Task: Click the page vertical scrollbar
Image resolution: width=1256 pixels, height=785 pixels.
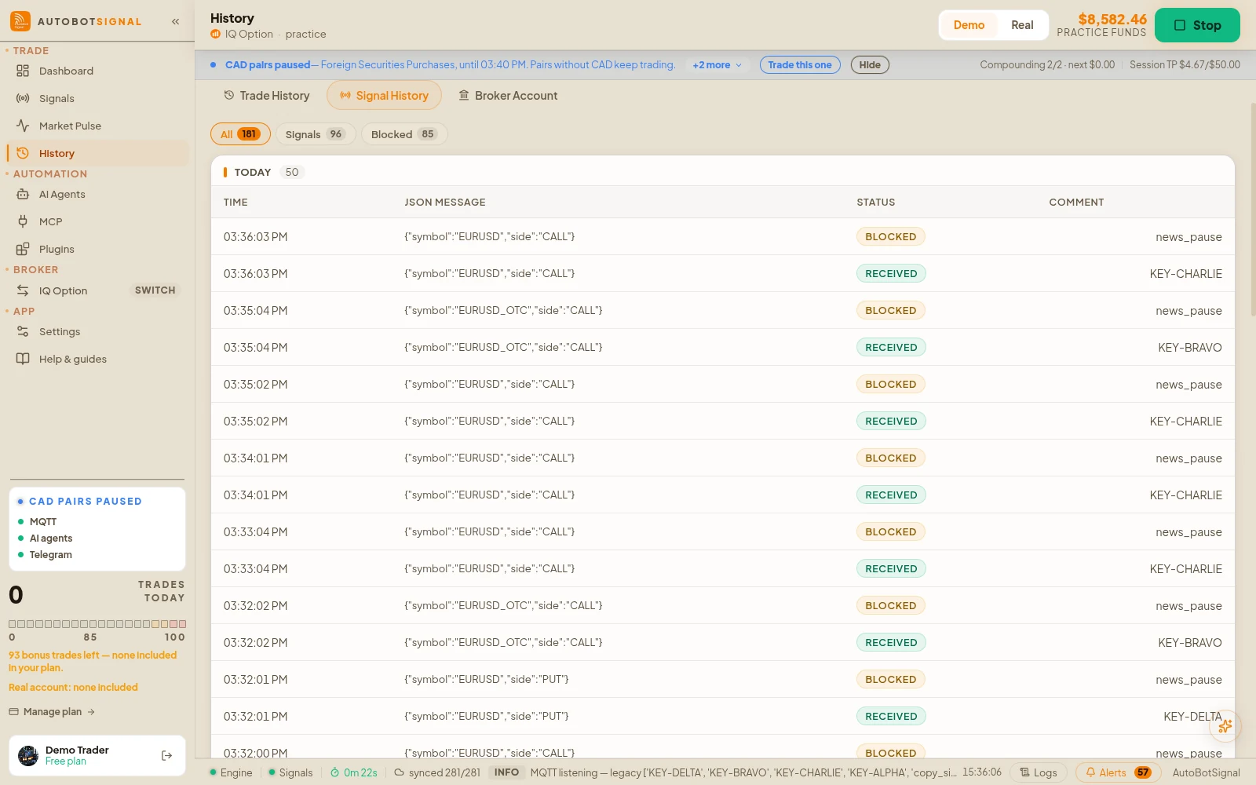Action: click(x=1253, y=208)
